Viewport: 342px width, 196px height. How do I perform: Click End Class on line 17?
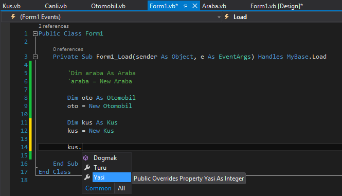55,172
